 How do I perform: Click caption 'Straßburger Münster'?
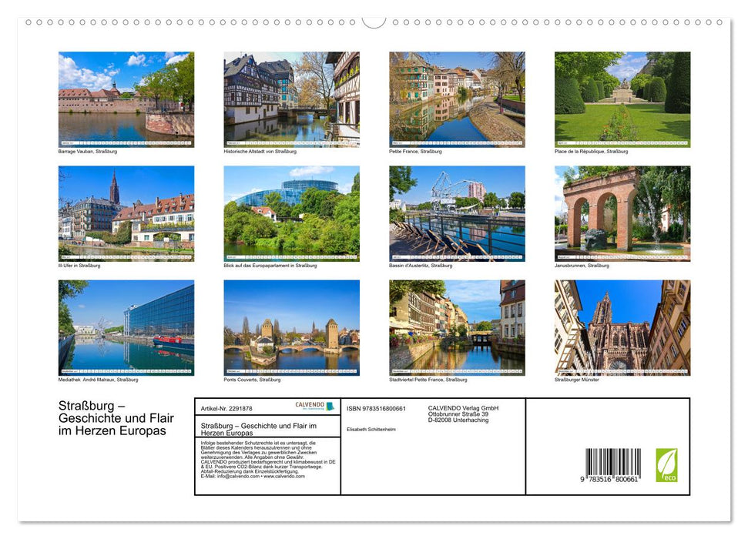(576, 380)
